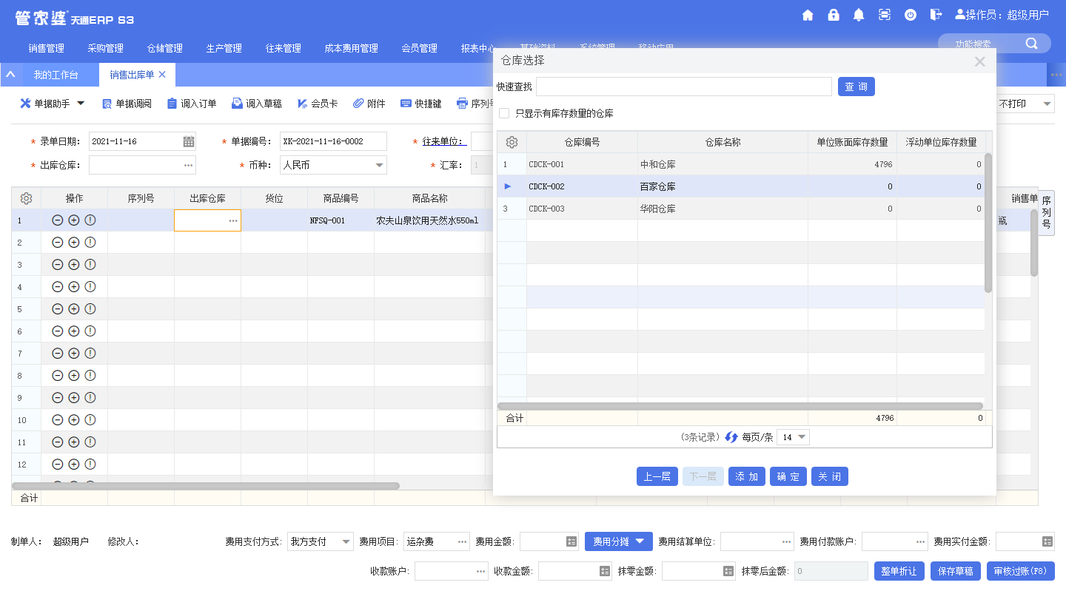Select the 华阳仓库 row
1066x591 pixels.
[x=658, y=209]
